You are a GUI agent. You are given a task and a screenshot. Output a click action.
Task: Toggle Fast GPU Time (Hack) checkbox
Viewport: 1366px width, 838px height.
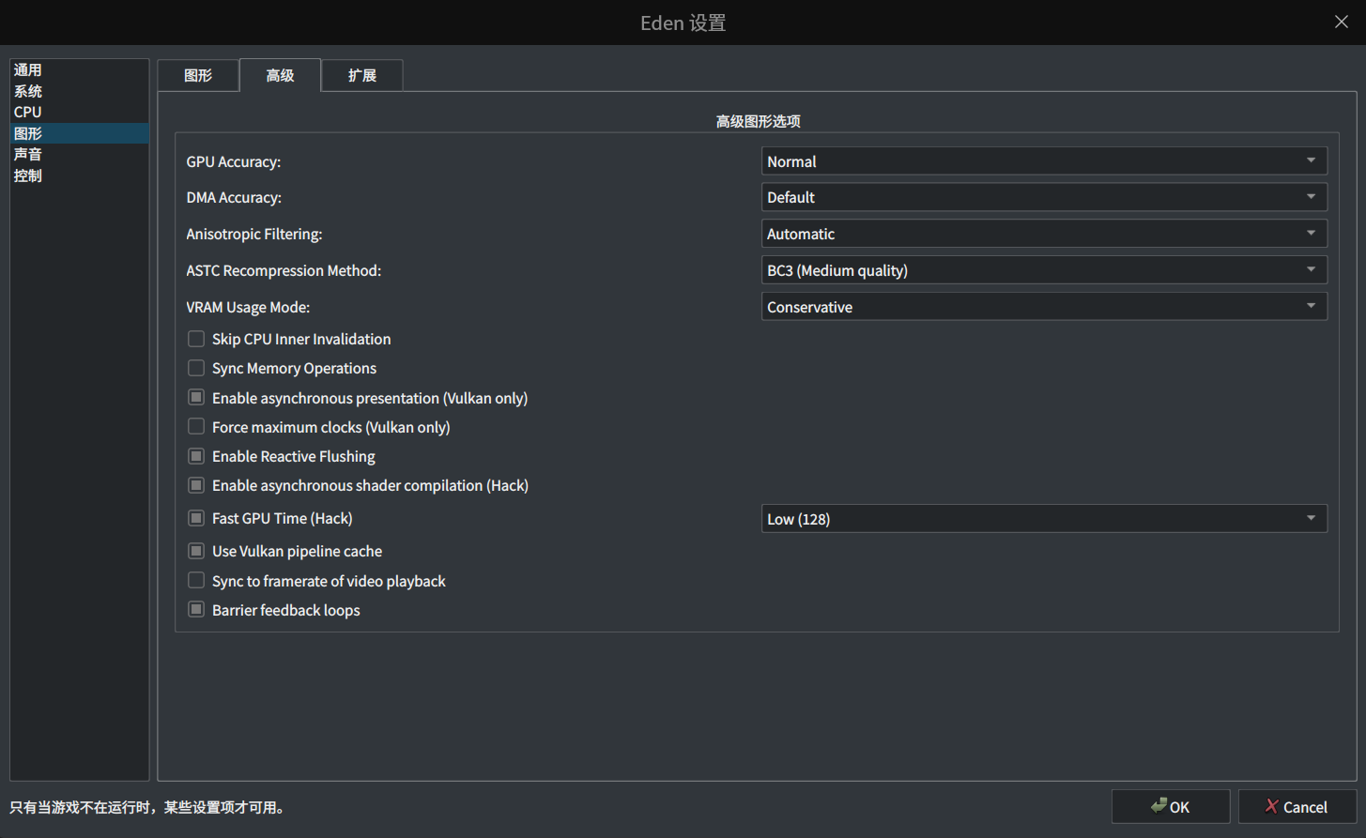click(x=196, y=518)
